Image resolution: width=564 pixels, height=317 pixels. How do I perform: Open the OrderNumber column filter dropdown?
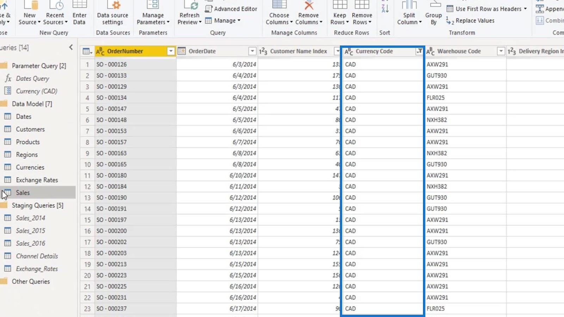(171, 51)
